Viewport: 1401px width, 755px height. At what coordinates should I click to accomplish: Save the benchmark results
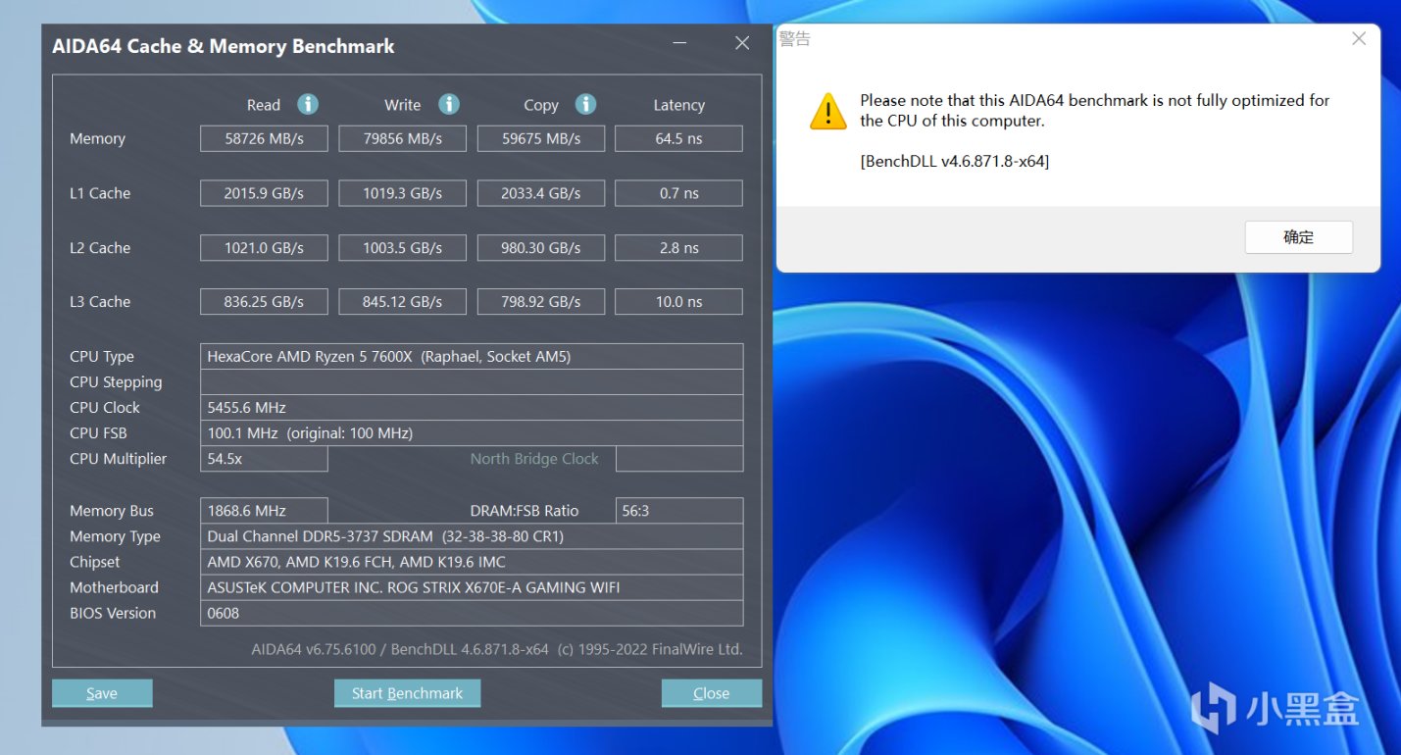click(x=102, y=693)
